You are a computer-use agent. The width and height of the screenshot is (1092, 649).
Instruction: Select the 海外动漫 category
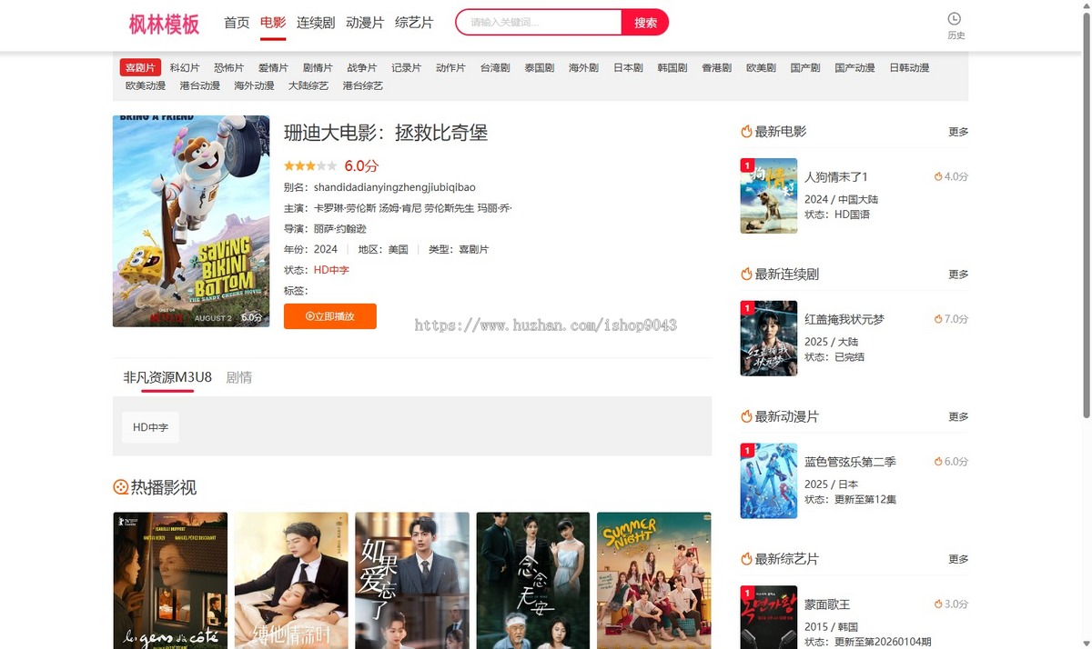point(254,86)
